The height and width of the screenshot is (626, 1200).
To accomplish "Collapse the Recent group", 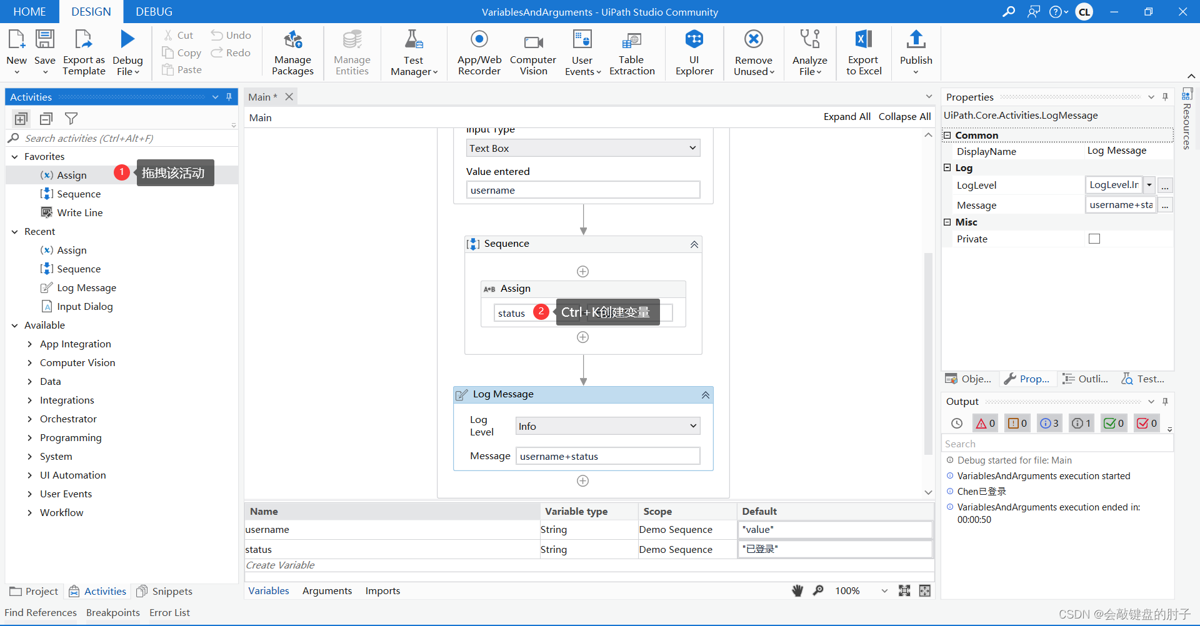I will click(15, 232).
